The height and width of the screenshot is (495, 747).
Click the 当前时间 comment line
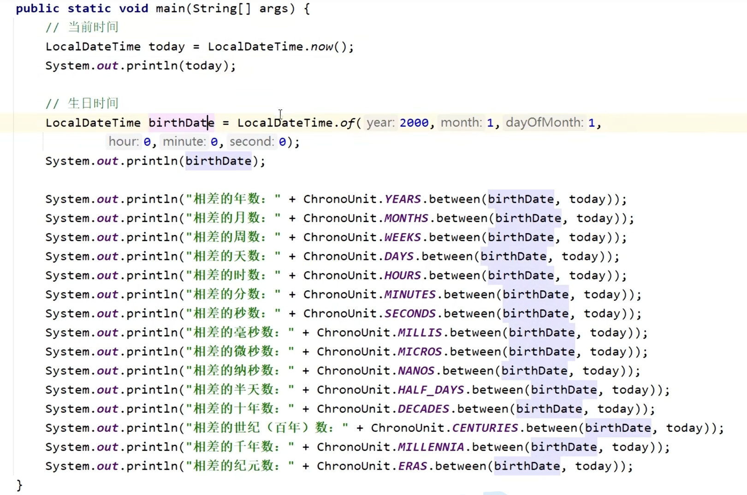pyautogui.click(x=82, y=28)
